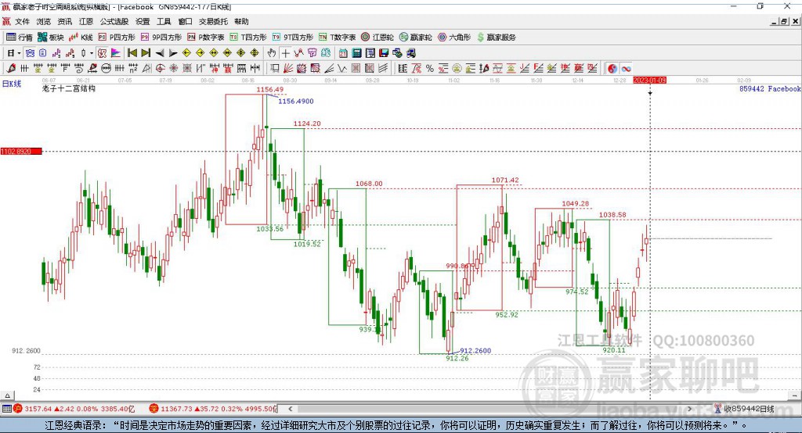This screenshot has width=802, height=433.
Task: Expand the candlestick style dropdown arrow
Action: click(92, 53)
